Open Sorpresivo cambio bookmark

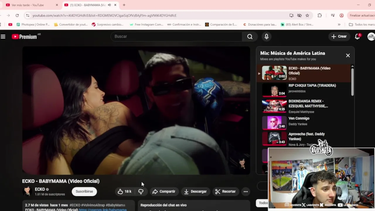pos(108,25)
